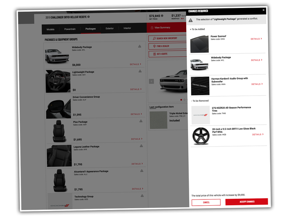View Details for 20-Inch SRT Low Gloss Black wheels
This screenshot has height=218, width=291.
(258, 134)
